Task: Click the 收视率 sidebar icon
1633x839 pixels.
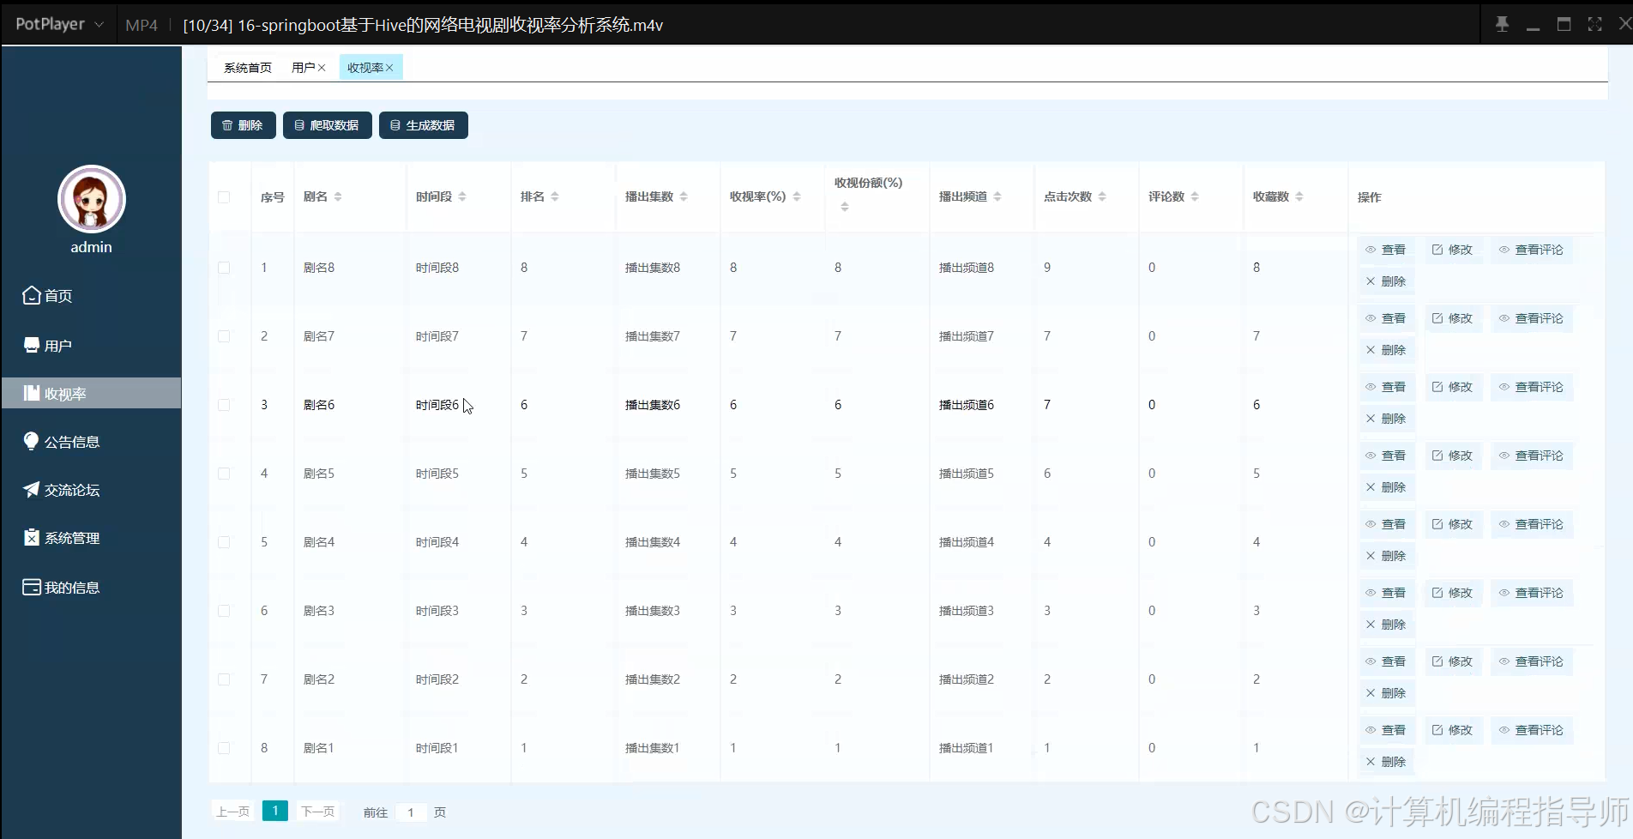Action: point(31,393)
